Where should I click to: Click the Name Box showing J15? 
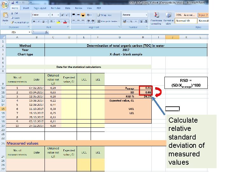pyautogui.click(x=14, y=32)
